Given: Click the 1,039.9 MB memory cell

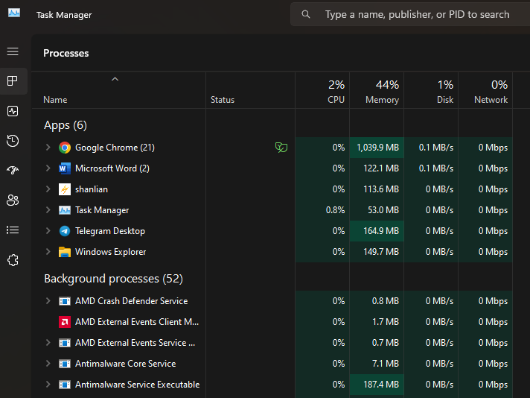Looking at the screenshot, I should (377, 148).
